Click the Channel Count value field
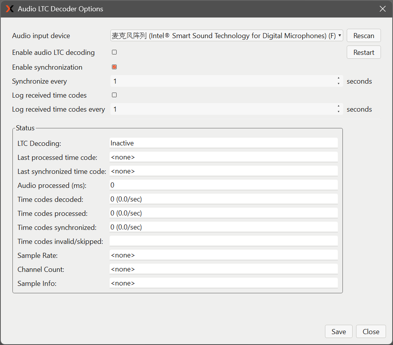This screenshot has width=393, height=345. coord(224,269)
